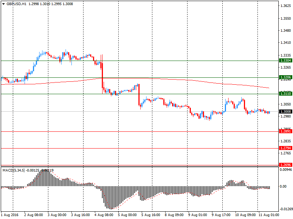Click the MACD scale value 0.00946
This screenshot has width=293, height=219.
point(286,170)
